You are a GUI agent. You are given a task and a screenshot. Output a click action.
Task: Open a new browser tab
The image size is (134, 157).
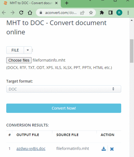click(x=67, y=3)
